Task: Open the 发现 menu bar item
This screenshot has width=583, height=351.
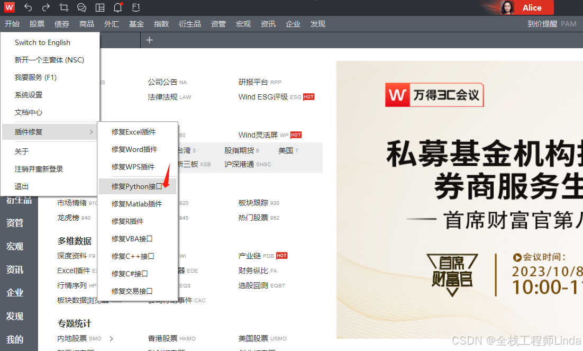Action: pos(318,24)
